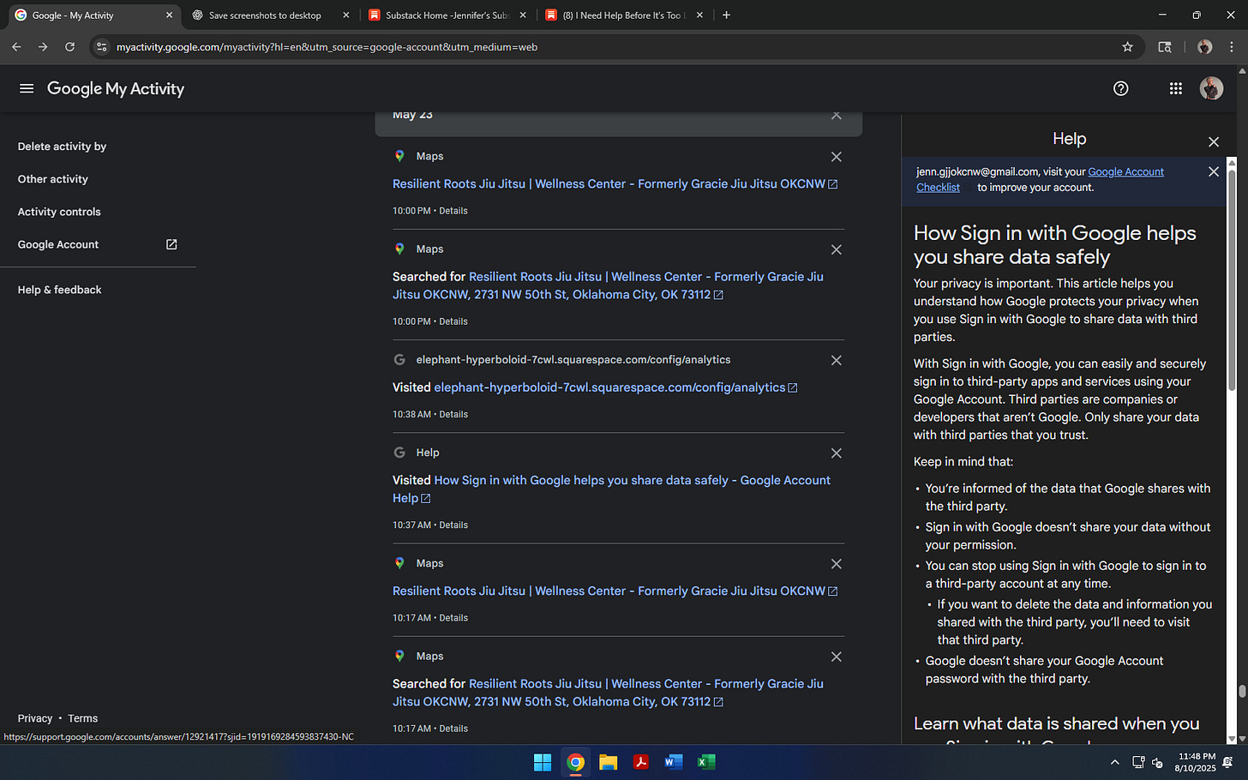This screenshot has height=780, width=1248.
Task: Open the main hamburger menu
Action: (x=27, y=88)
